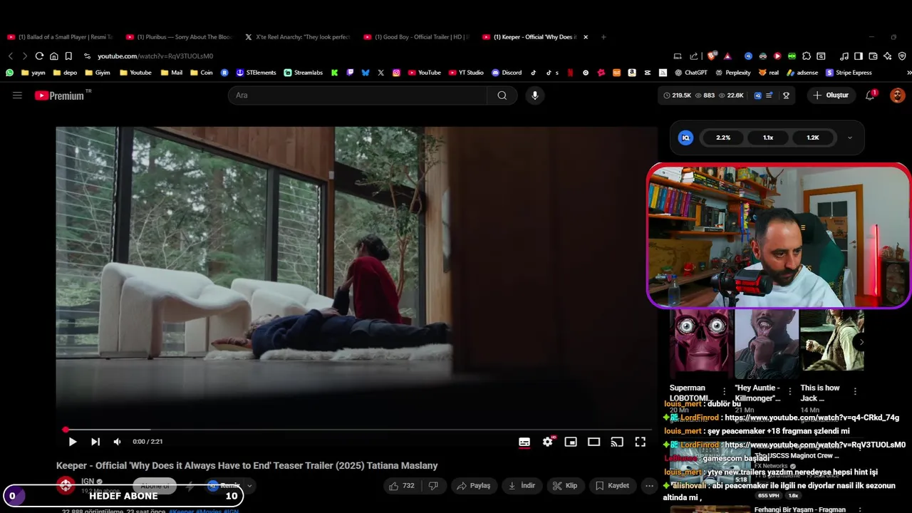This screenshot has height=513, width=912.
Task: Open Instagram bookmark icon
Action: pos(396,73)
